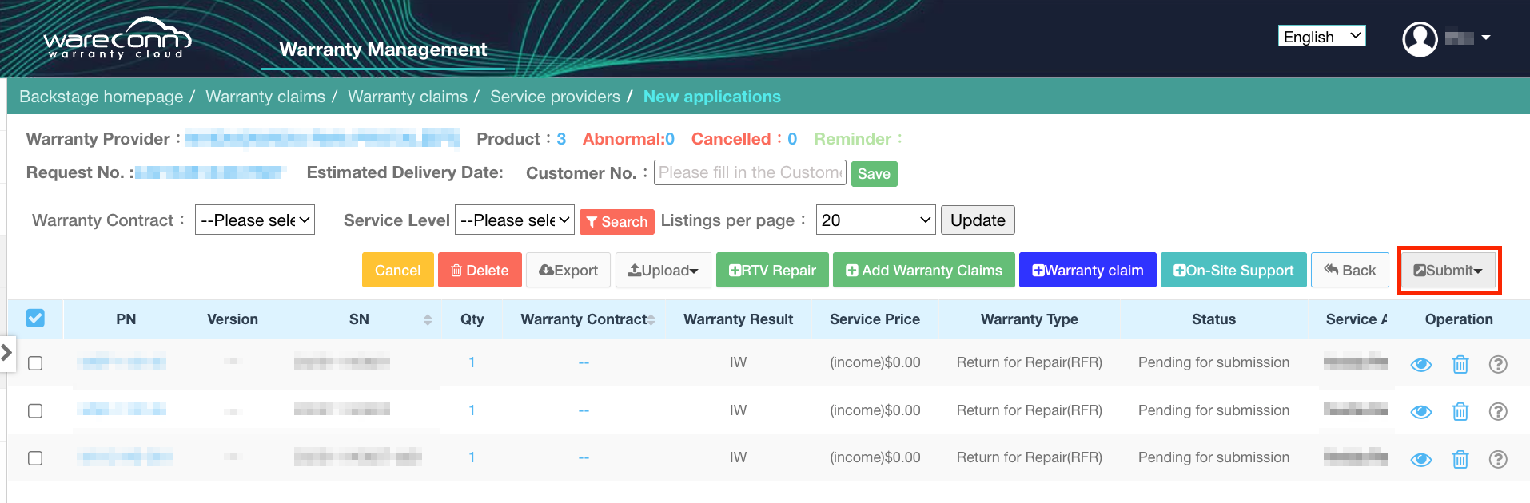
Task: Click the trash icon in second row
Action: point(1460,412)
